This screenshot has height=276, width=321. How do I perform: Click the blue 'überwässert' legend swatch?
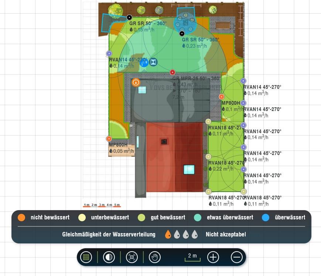(266, 218)
